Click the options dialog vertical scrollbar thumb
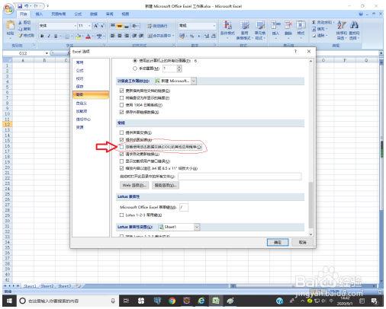 (x=310, y=205)
